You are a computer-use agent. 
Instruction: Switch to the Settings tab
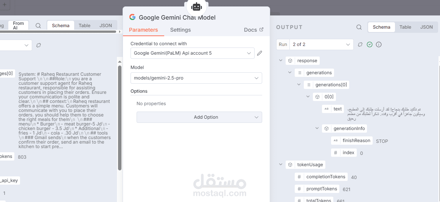click(180, 30)
